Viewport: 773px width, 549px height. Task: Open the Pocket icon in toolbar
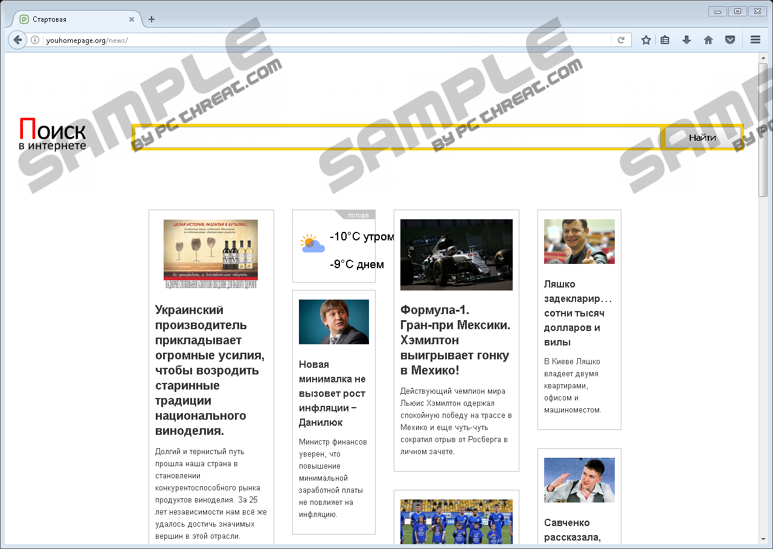(x=730, y=40)
